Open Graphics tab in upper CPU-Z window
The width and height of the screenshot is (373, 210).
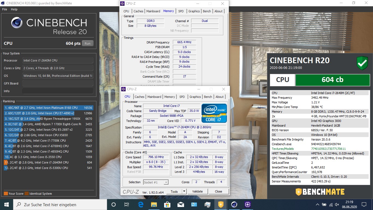[x=194, y=11]
